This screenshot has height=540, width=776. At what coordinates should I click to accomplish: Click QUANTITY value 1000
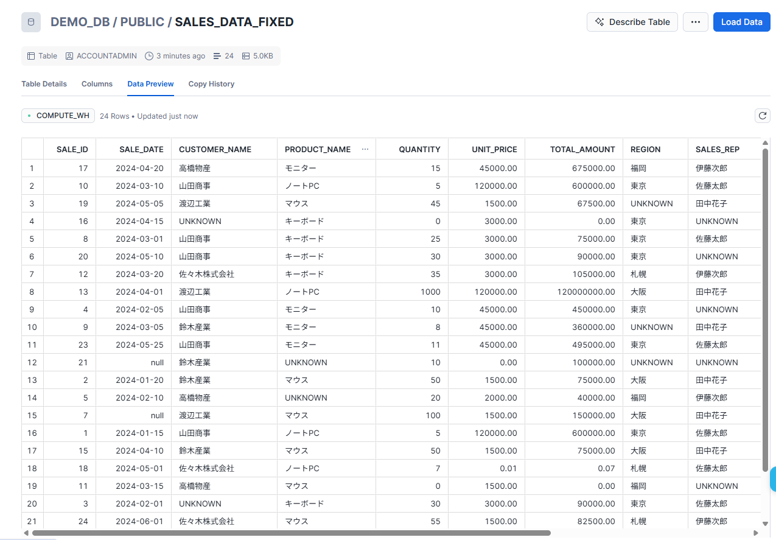click(412, 292)
